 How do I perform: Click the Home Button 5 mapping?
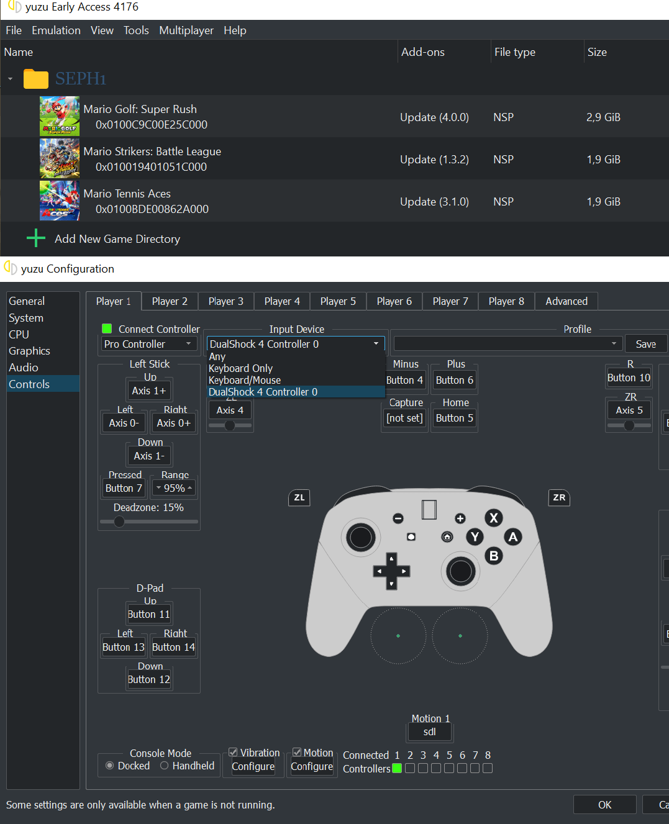point(455,418)
